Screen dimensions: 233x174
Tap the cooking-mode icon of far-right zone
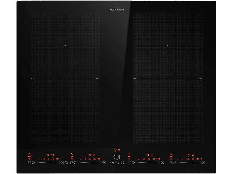pos(171,162)
